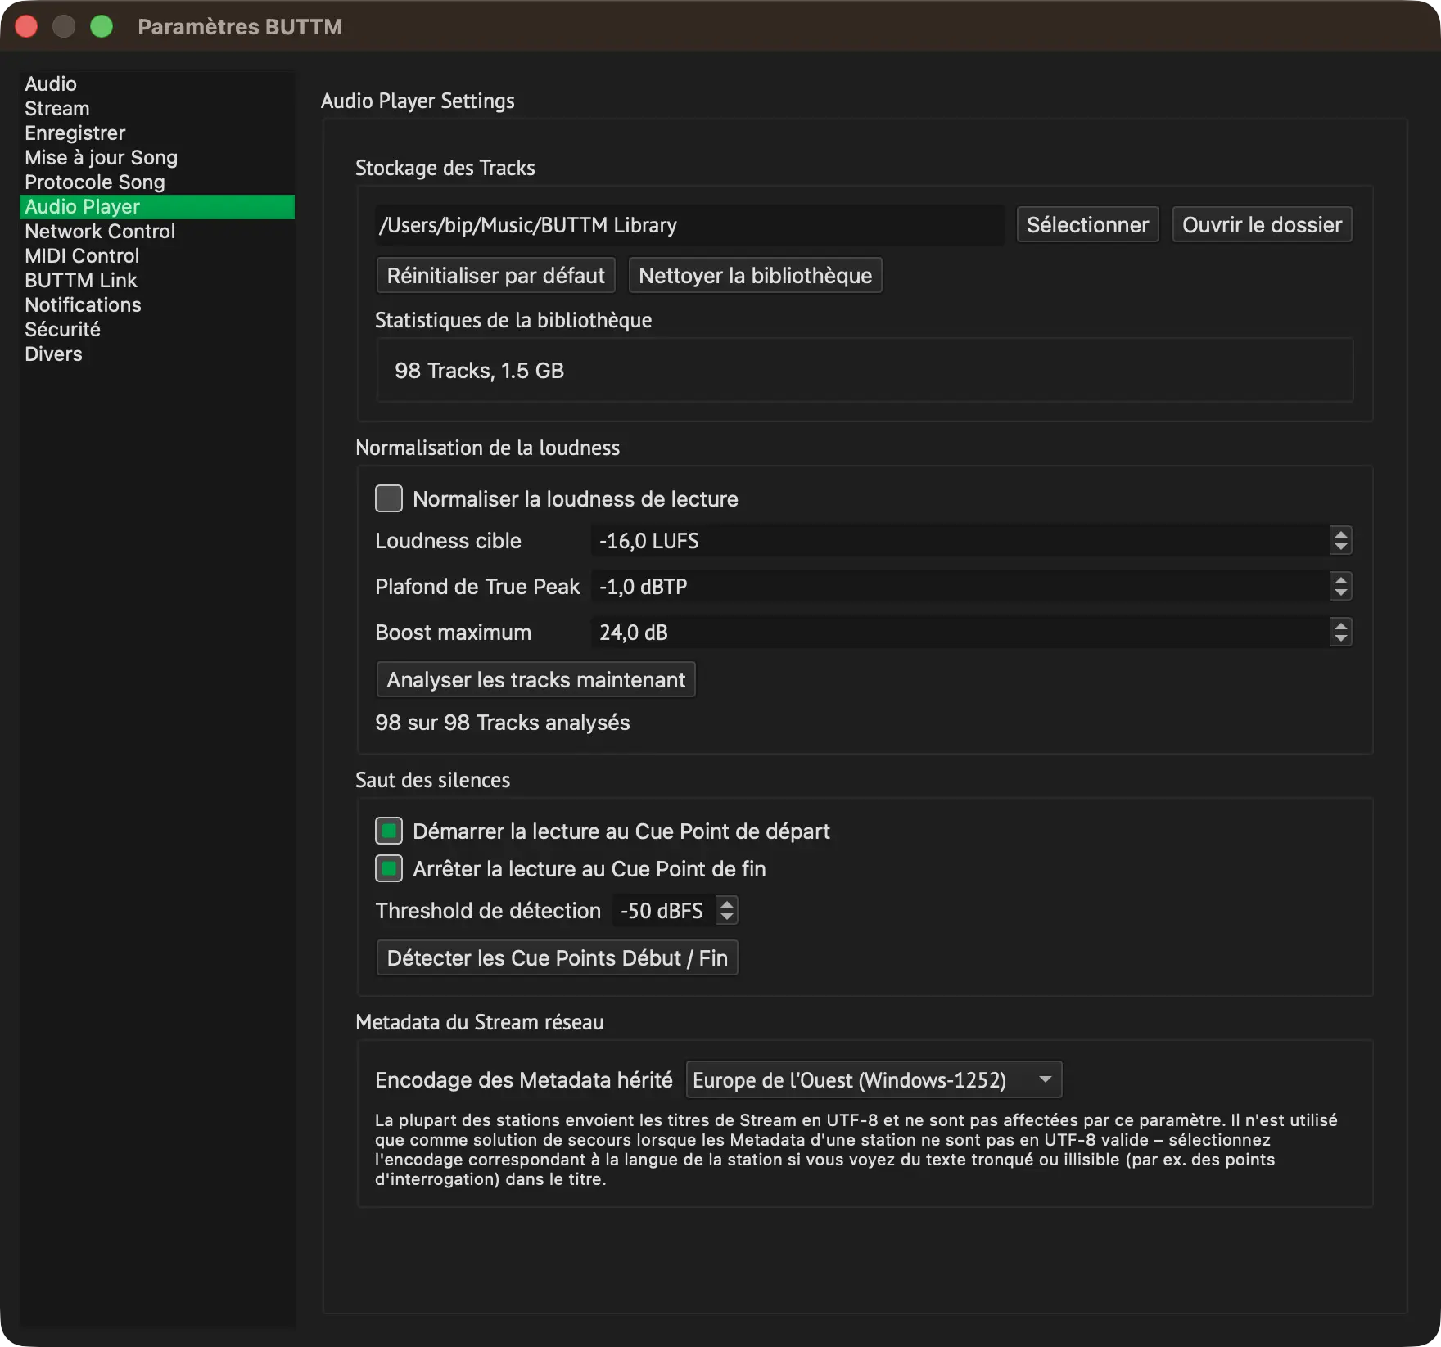Viewport: 1441px width, 1347px height.
Task: Click Réinitialiser par défaut
Action: [495, 276]
